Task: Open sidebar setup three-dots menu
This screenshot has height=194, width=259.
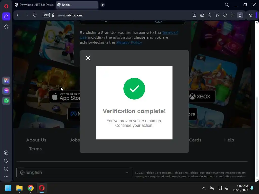Action: 6,176
